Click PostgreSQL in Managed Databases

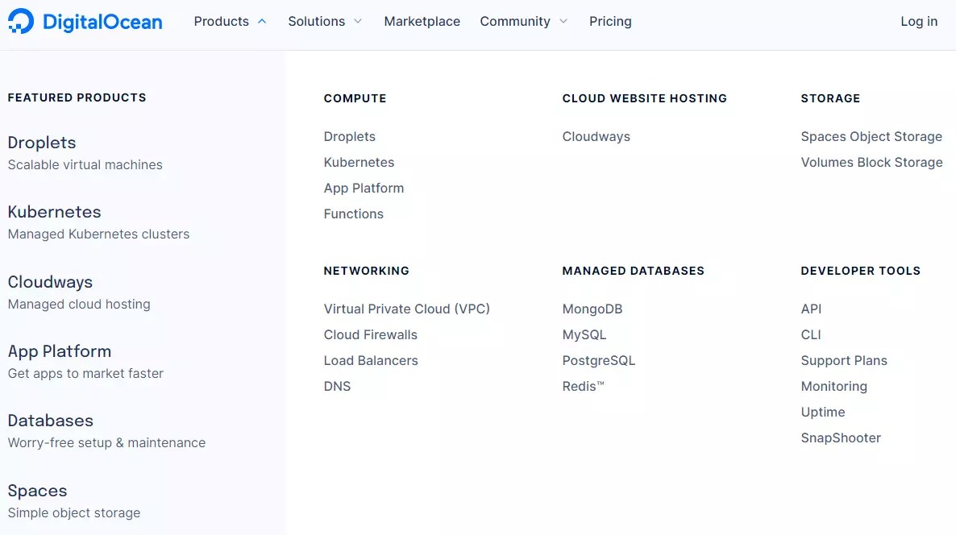(598, 360)
